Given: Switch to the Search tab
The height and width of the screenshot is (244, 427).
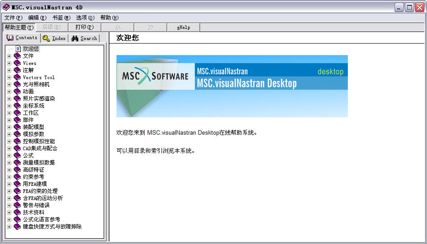Looking at the screenshot, I should (x=84, y=38).
